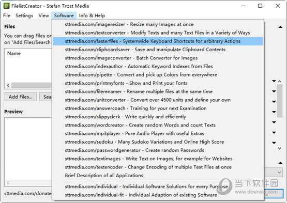Select sttmedia.com/passwordgenerator entry
287x203 pixels.
158,150
